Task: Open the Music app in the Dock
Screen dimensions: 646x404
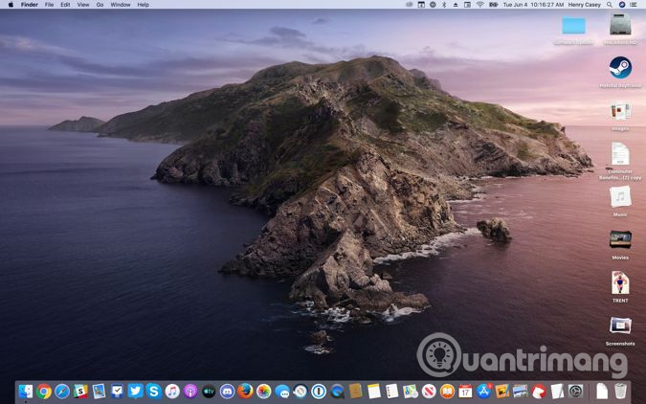Action: (x=172, y=391)
